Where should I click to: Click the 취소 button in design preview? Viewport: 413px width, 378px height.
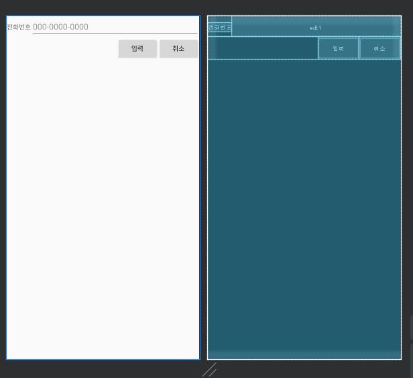178,49
